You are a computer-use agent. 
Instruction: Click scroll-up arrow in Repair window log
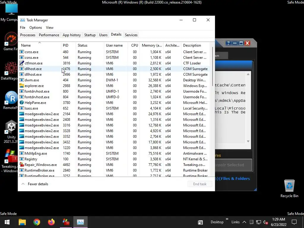248,74
